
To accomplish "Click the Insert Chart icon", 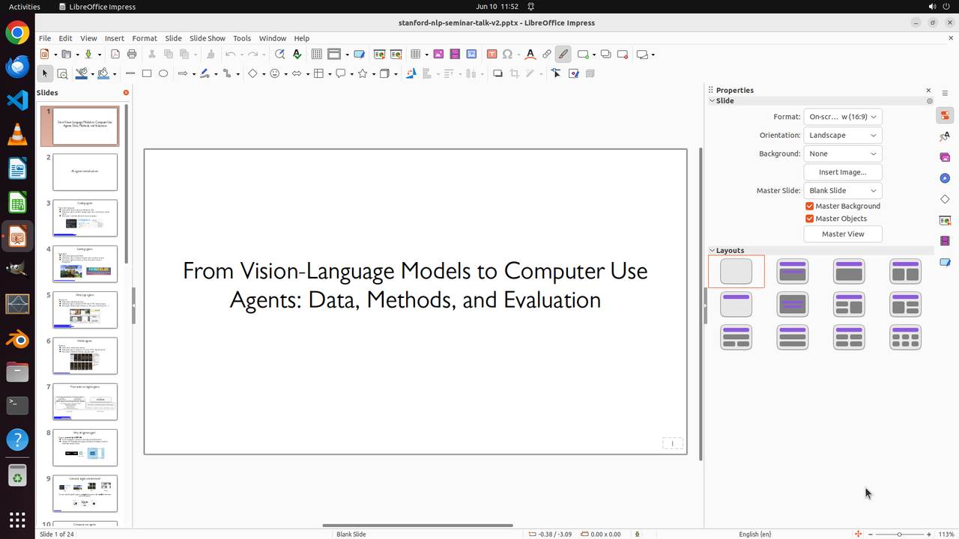I will (471, 54).
